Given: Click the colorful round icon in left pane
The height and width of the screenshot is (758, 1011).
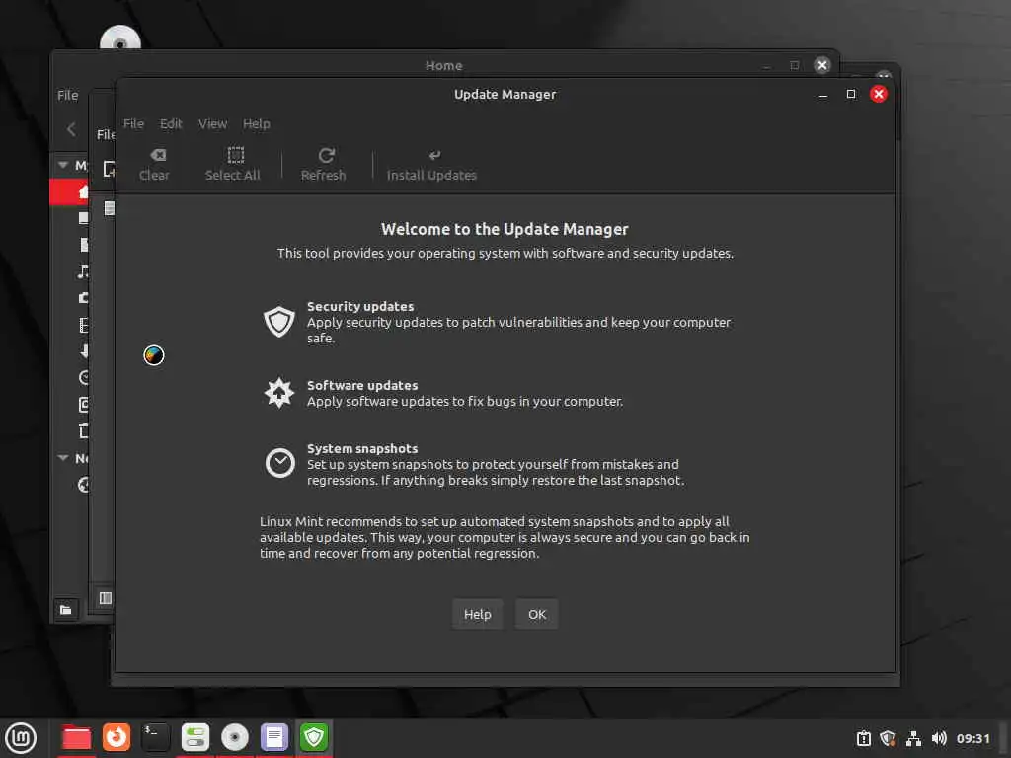Looking at the screenshot, I should coord(154,355).
